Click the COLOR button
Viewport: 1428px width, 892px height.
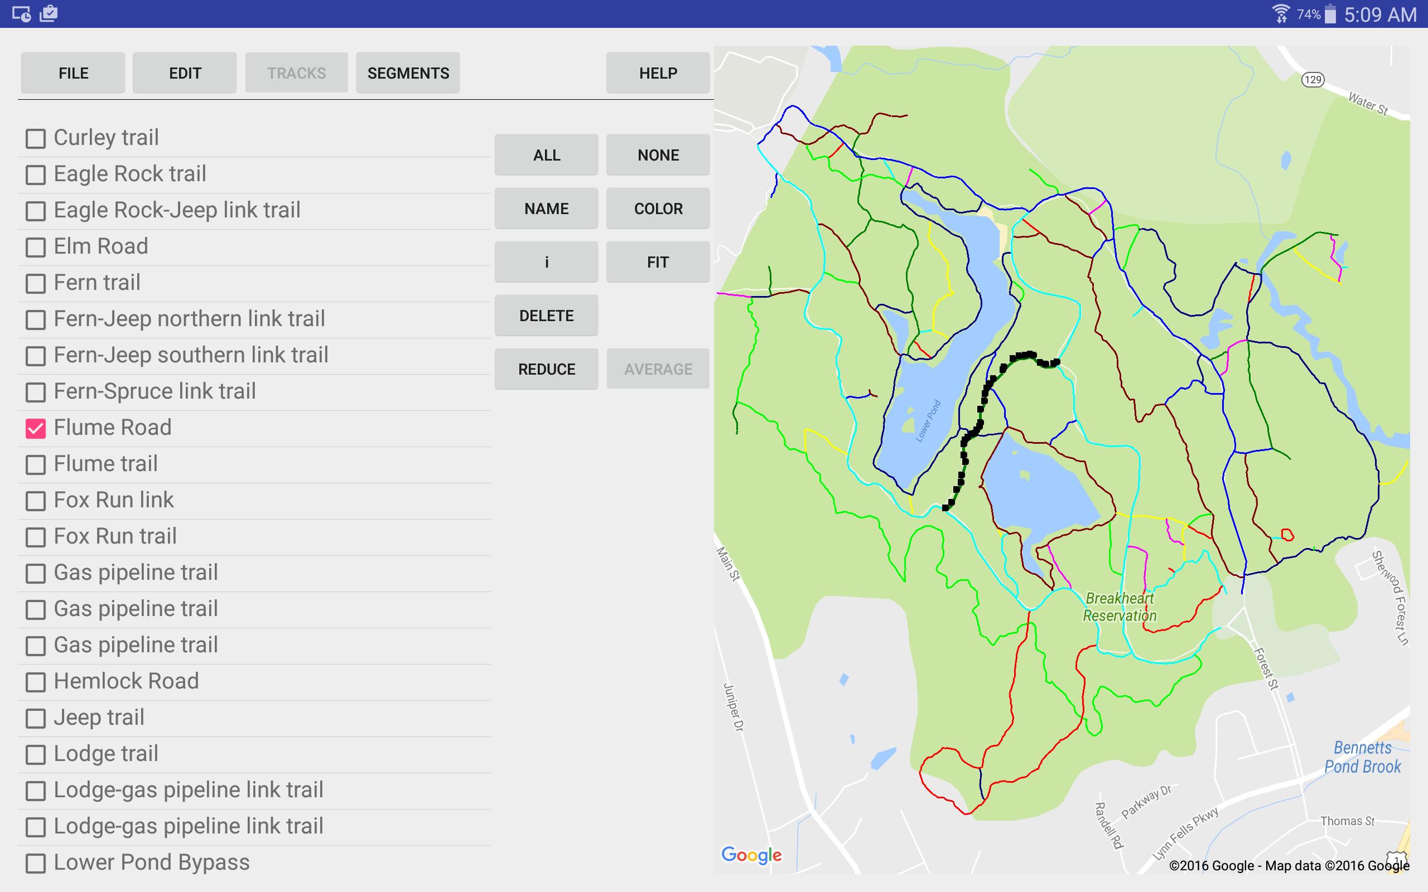tap(658, 209)
